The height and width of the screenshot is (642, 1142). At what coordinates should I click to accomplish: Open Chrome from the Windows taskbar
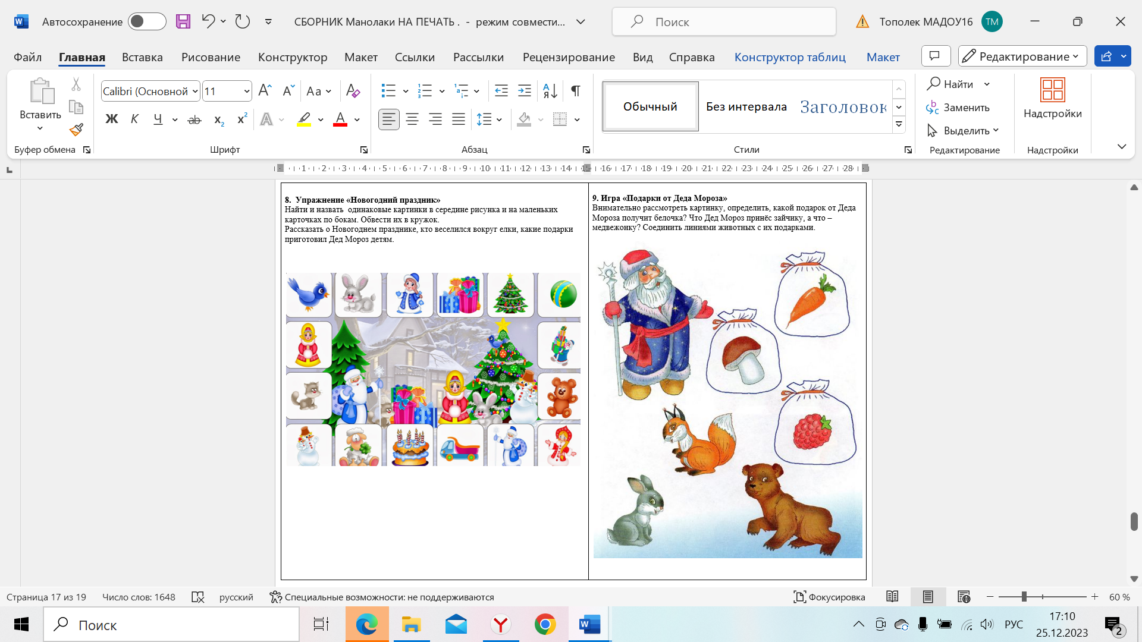[545, 625]
